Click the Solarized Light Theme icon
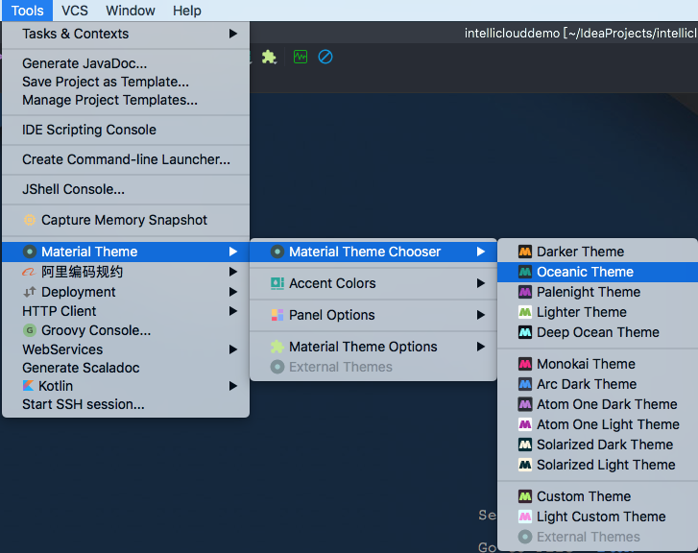This screenshot has width=698, height=553. [x=525, y=465]
